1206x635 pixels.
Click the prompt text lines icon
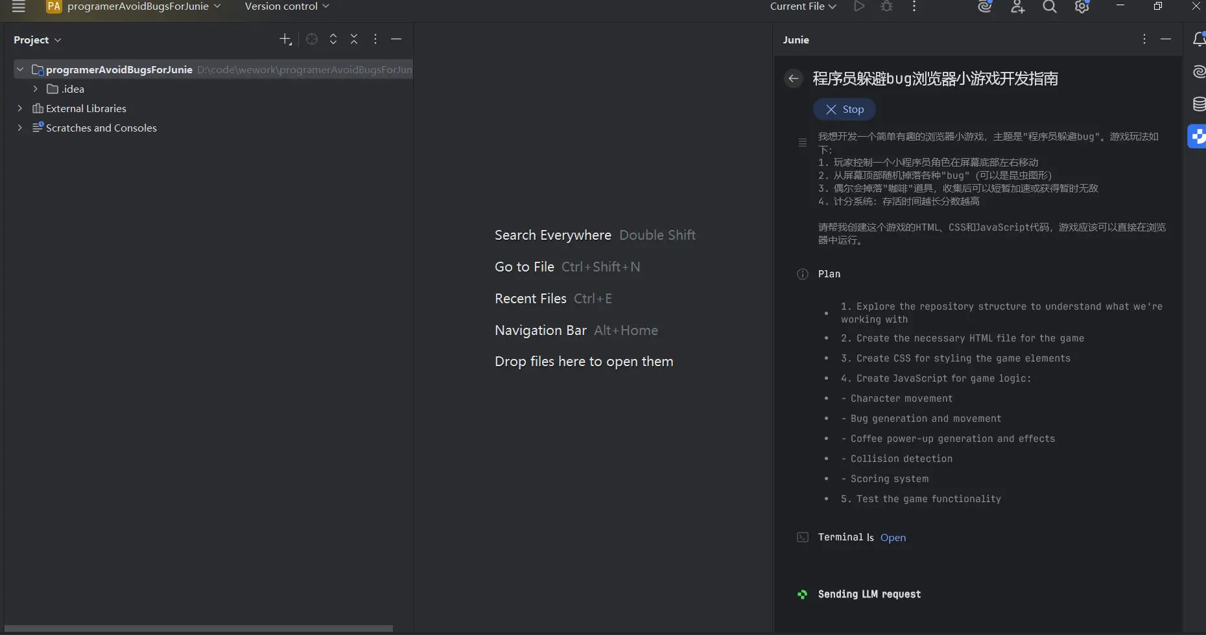(x=803, y=143)
